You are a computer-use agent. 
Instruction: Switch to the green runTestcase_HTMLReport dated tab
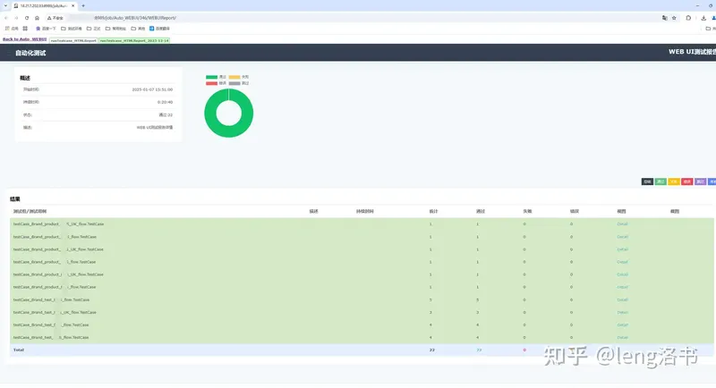(x=133, y=40)
